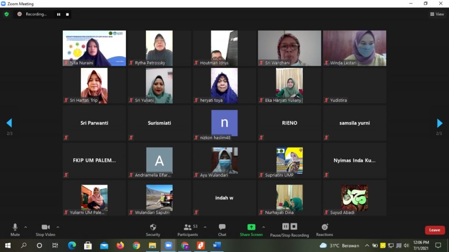Toggle Stop Video camera button
This screenshot has width=449, height=252.
tap(45, 229)
